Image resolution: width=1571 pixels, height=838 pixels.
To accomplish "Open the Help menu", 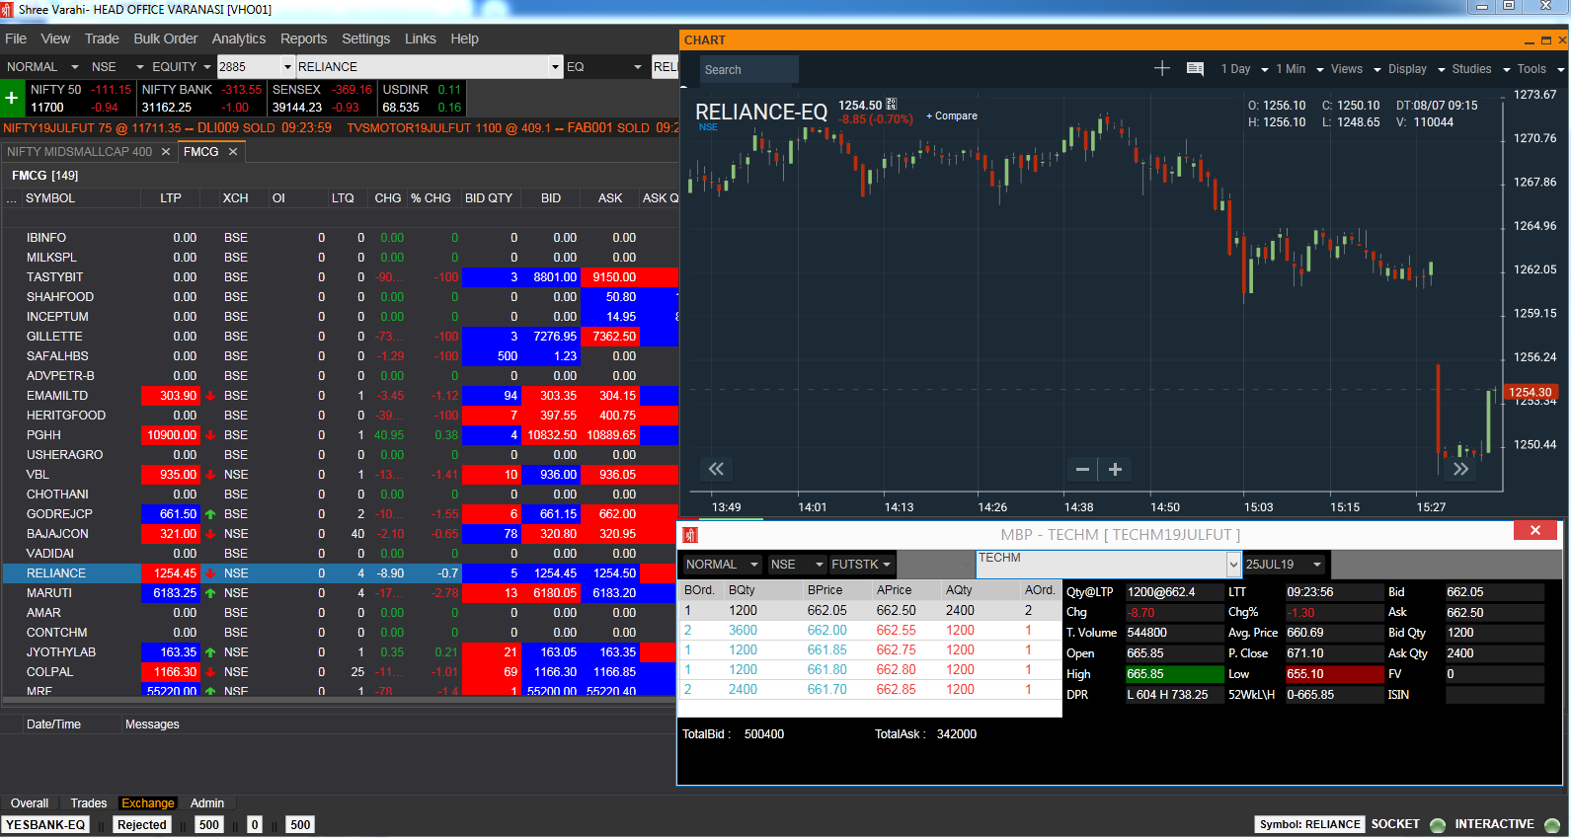I will (464, 38).
